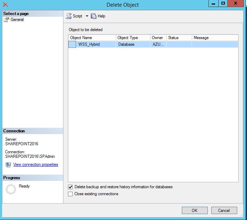This screenshot has height=220, width=247.
Task: Click the red X icon in title bar
Action: point(5,5)
